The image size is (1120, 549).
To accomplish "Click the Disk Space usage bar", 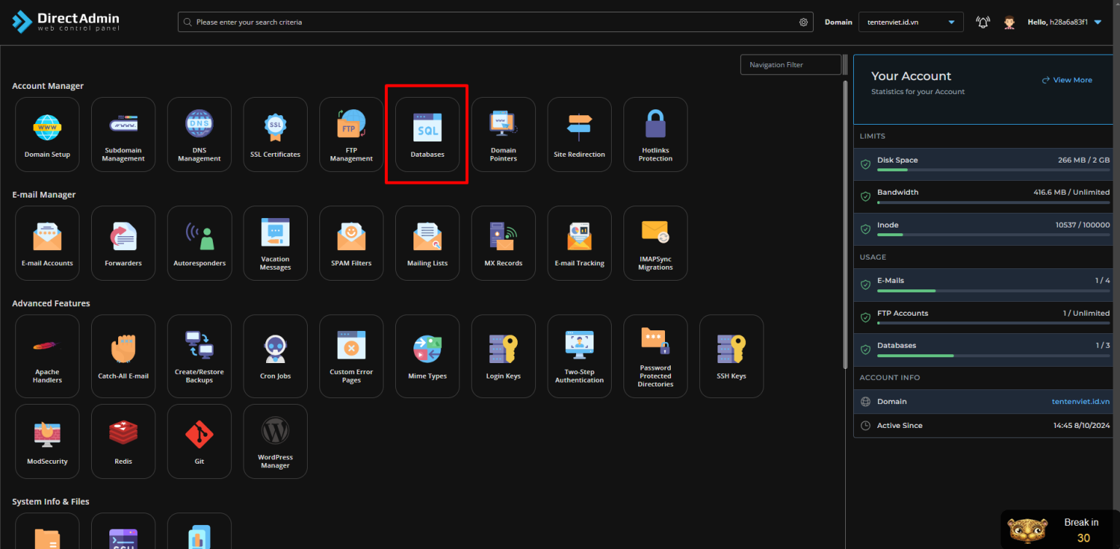I will [x=993, y=170].
